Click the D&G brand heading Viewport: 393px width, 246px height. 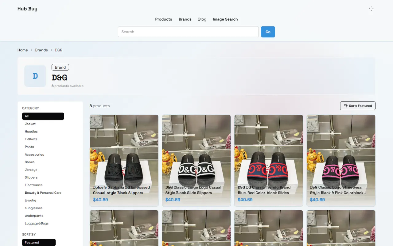click(59, 77)
